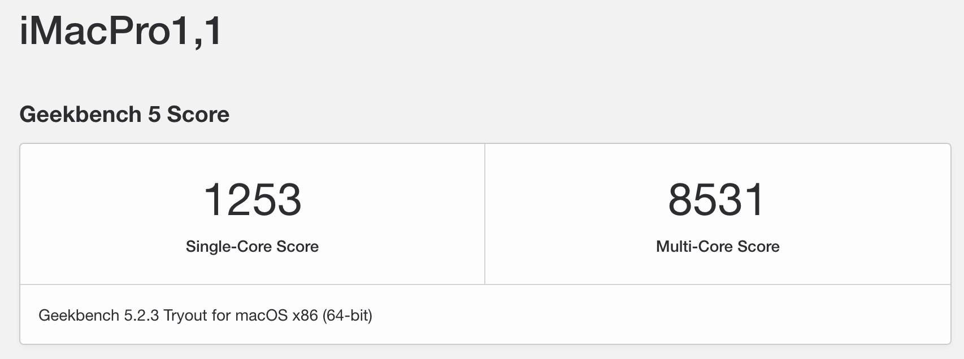964x359 pixels.
Task: Click the multi-core score value 8531
Action: [717, 200]
